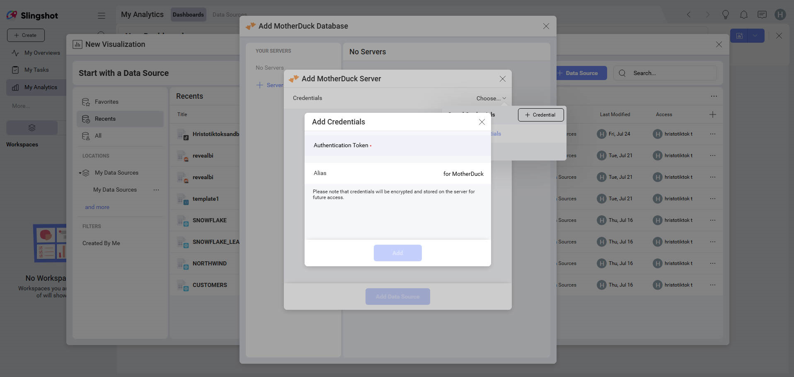Sort by the Title column header
The height and width of the screenshot is (377, 794).
coord(182,114)
